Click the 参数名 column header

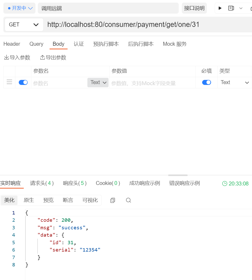pyautogui.click(x=41, y=71)
